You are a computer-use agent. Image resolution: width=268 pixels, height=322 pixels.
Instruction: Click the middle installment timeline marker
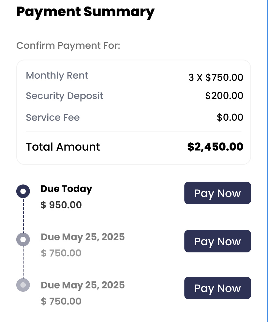[x=23, y=240]
